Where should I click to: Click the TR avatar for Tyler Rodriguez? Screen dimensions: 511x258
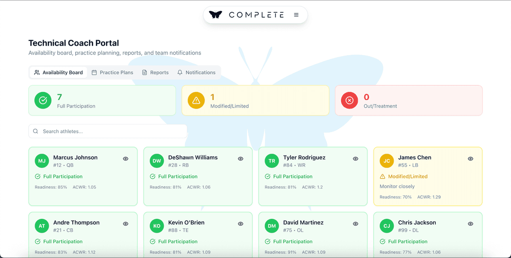tap(272, 161)
